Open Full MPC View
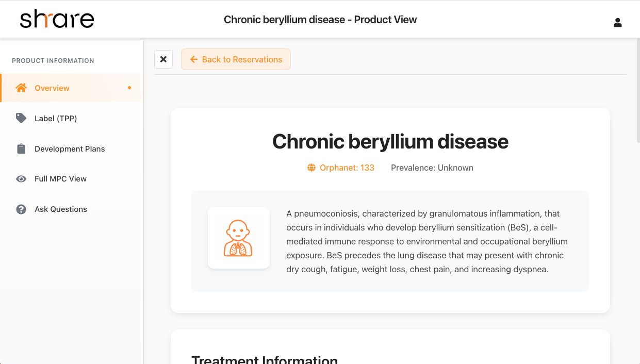Viewport: 640px width, 364px height. (x=60, y=179)
